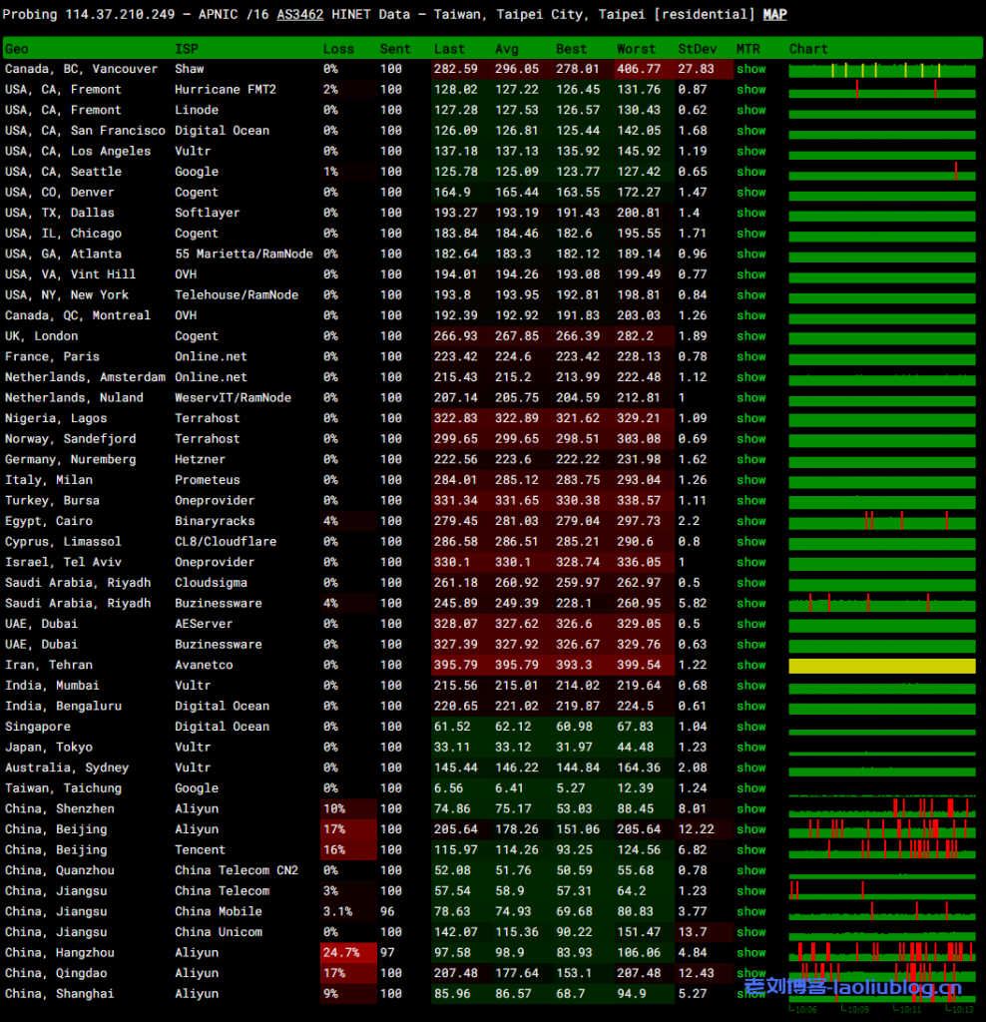Click show for China Hangzhou Aliyun
The width and height of the screenshot is (986, 1022).
click(x=751, y=952)
